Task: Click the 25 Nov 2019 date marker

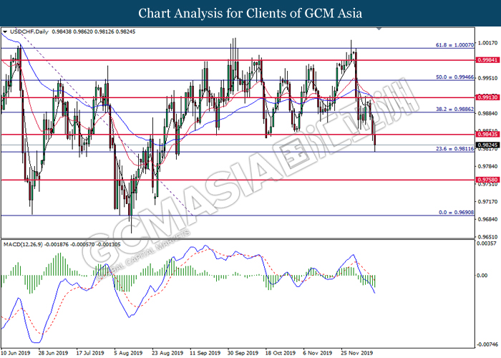Action: (356, 353)
